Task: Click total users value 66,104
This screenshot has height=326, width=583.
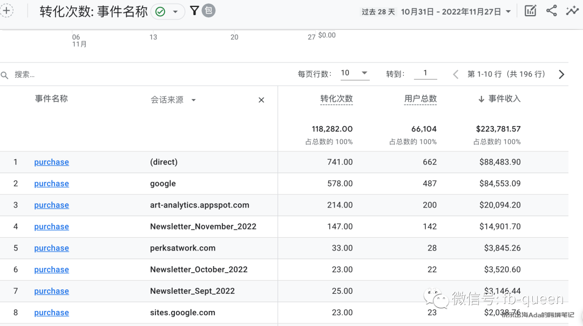Action: [424, 129]
